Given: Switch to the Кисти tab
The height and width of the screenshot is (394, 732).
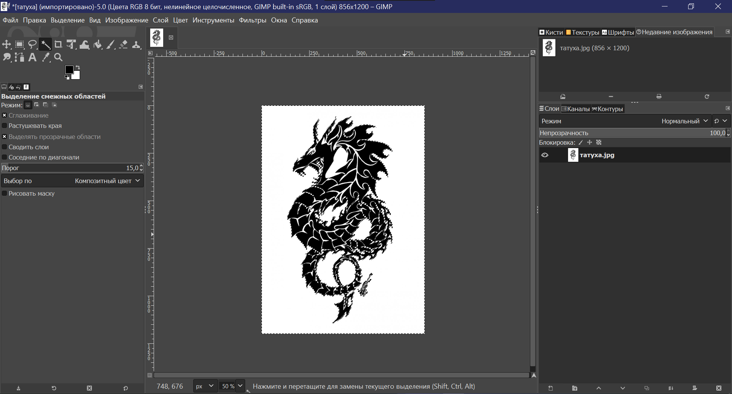Looking at the screenshot, I should click(x=551, y=32).
